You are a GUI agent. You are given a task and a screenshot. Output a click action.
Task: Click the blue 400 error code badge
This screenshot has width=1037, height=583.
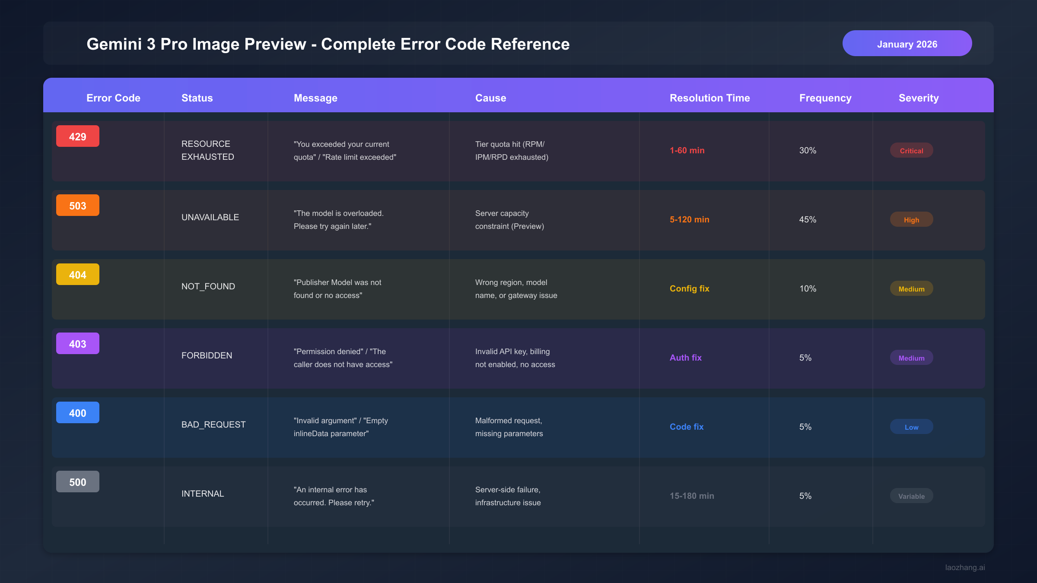(x=77, y=412)
